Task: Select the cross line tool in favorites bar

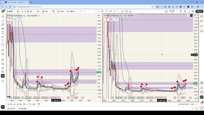Action: click(x=118, y=11)
